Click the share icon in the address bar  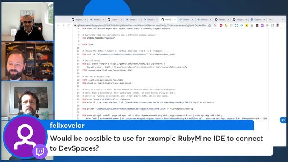pos(209,25)
